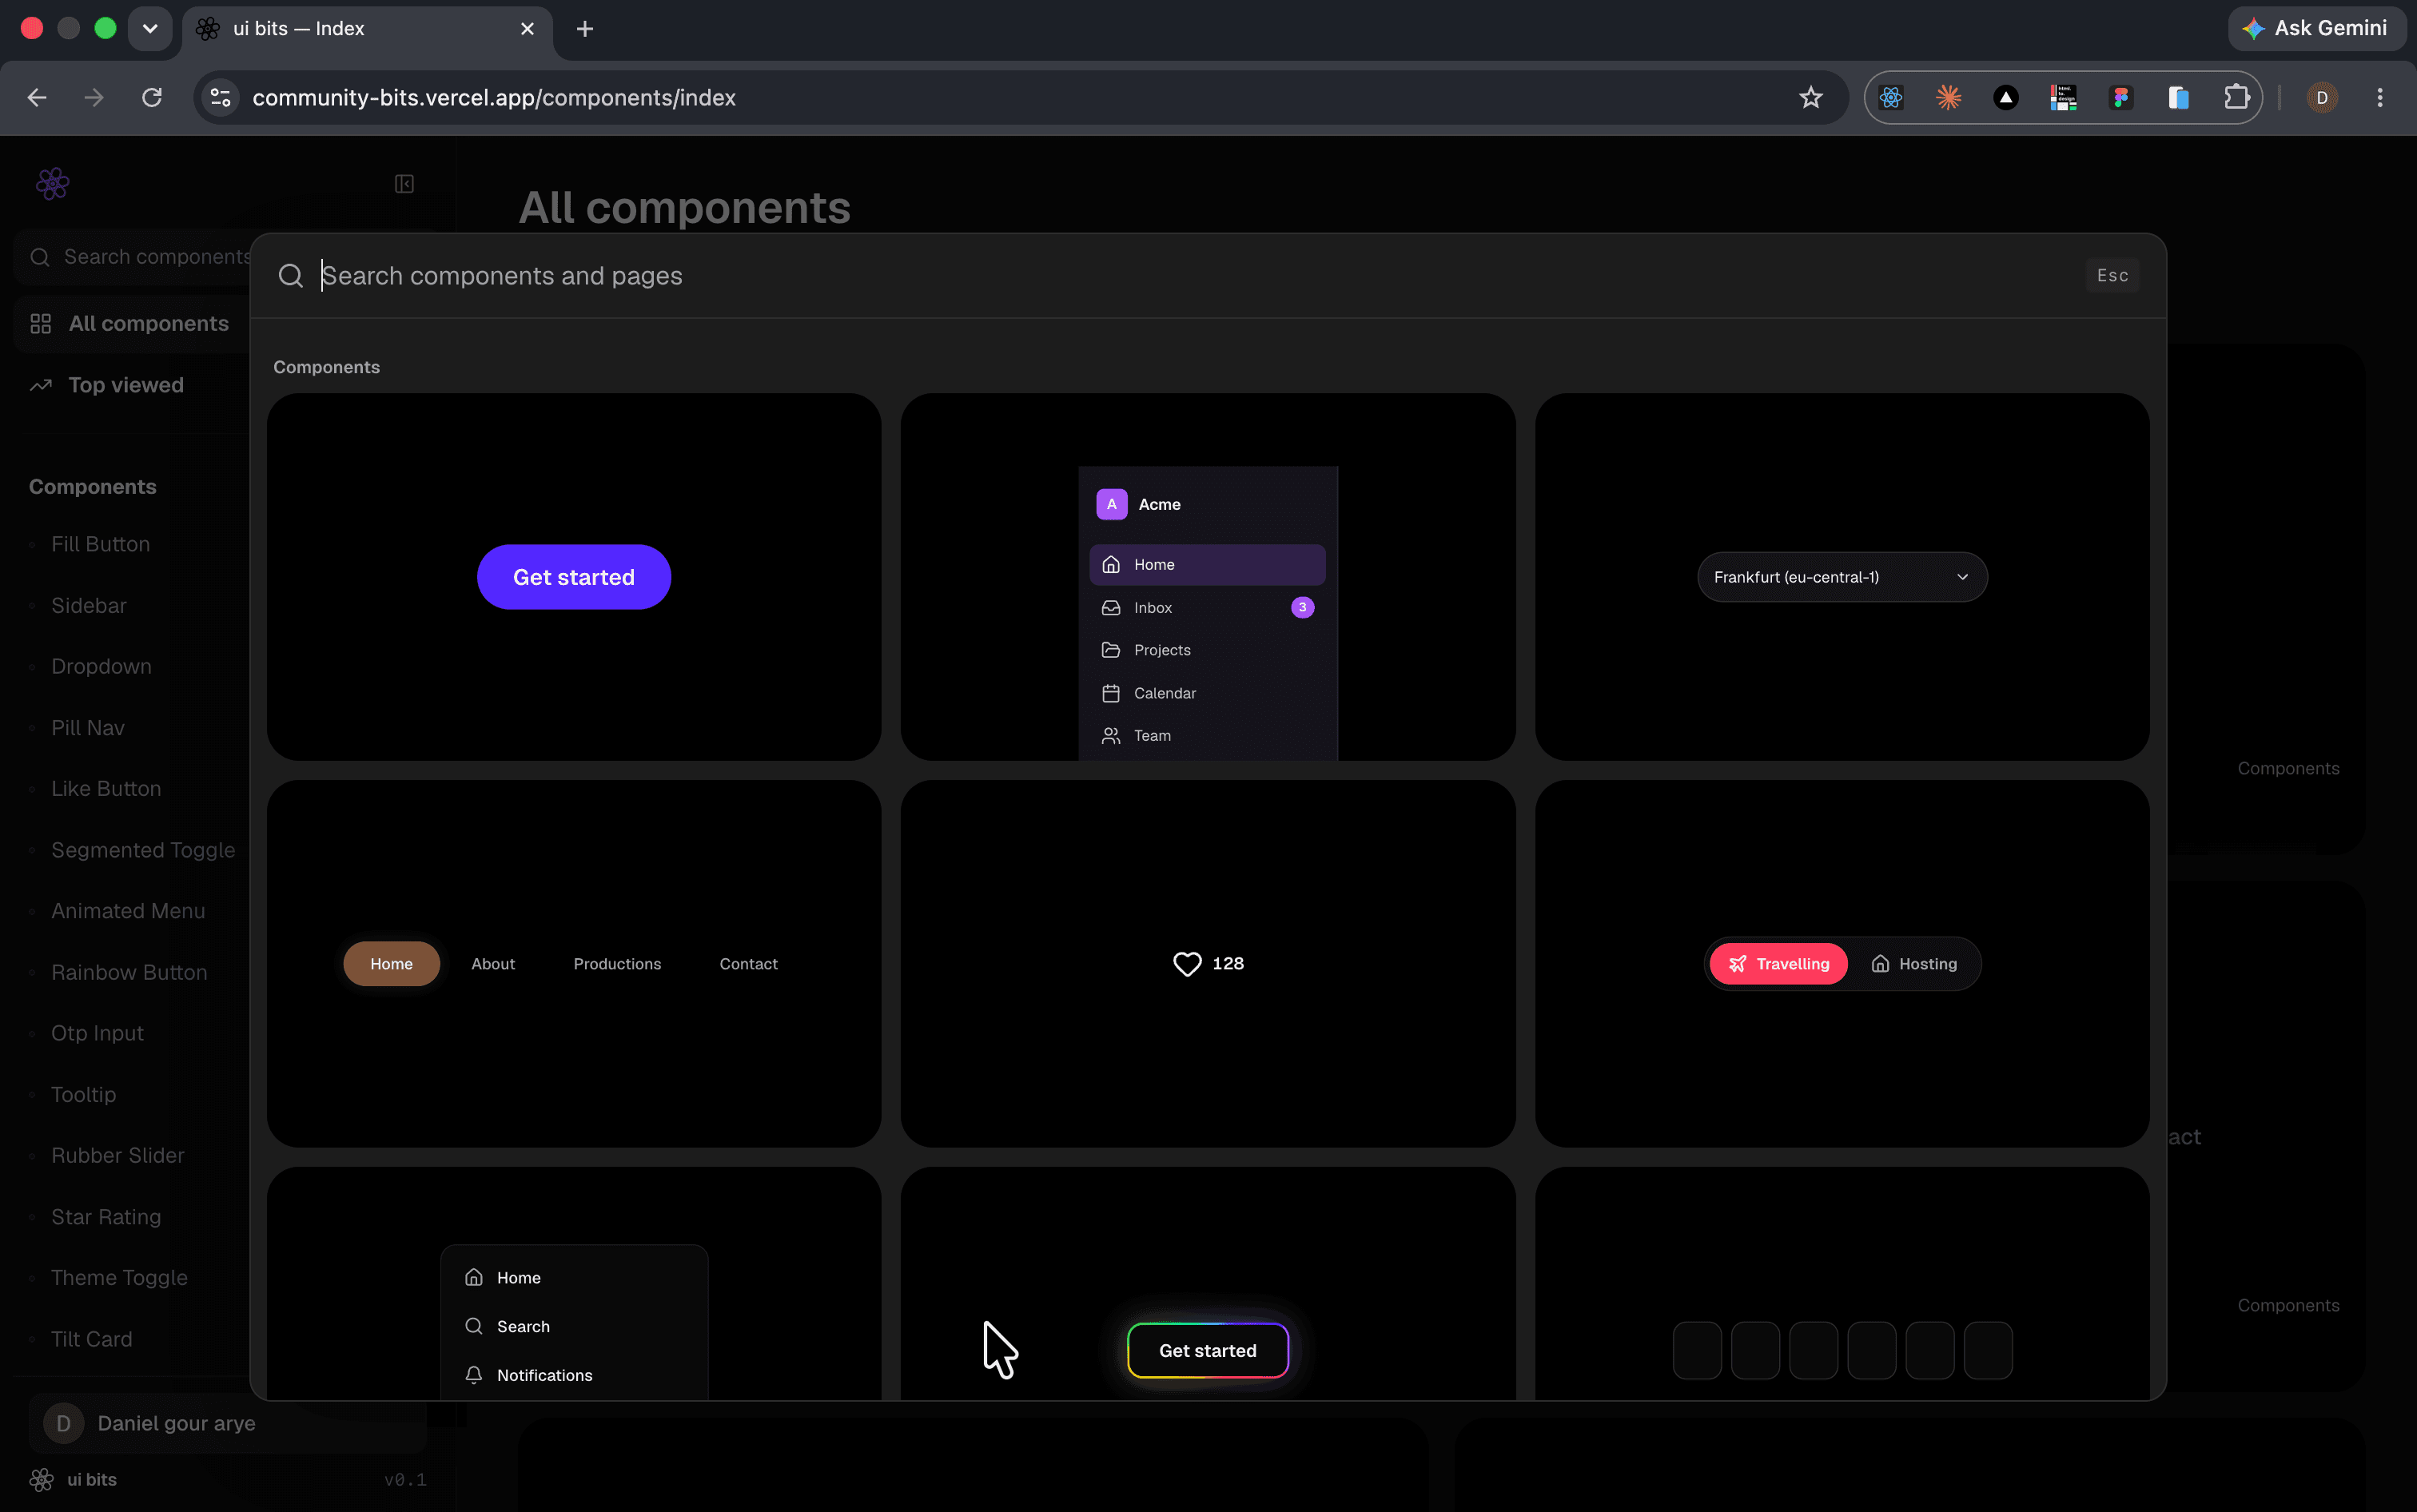Open the Figma extension icon
This screenshot has width=2417, height=1512.
pos(2120,97)
